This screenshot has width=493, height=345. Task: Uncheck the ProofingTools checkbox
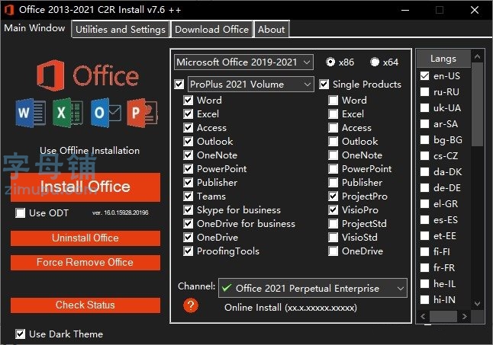point(188,251)
